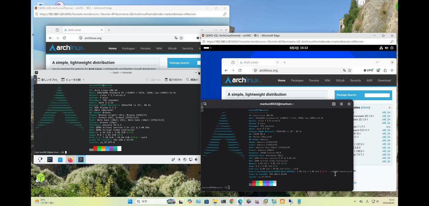Open the GNOME Console hamburger menu
Screen dimensions: 429x206
[341, 104]
